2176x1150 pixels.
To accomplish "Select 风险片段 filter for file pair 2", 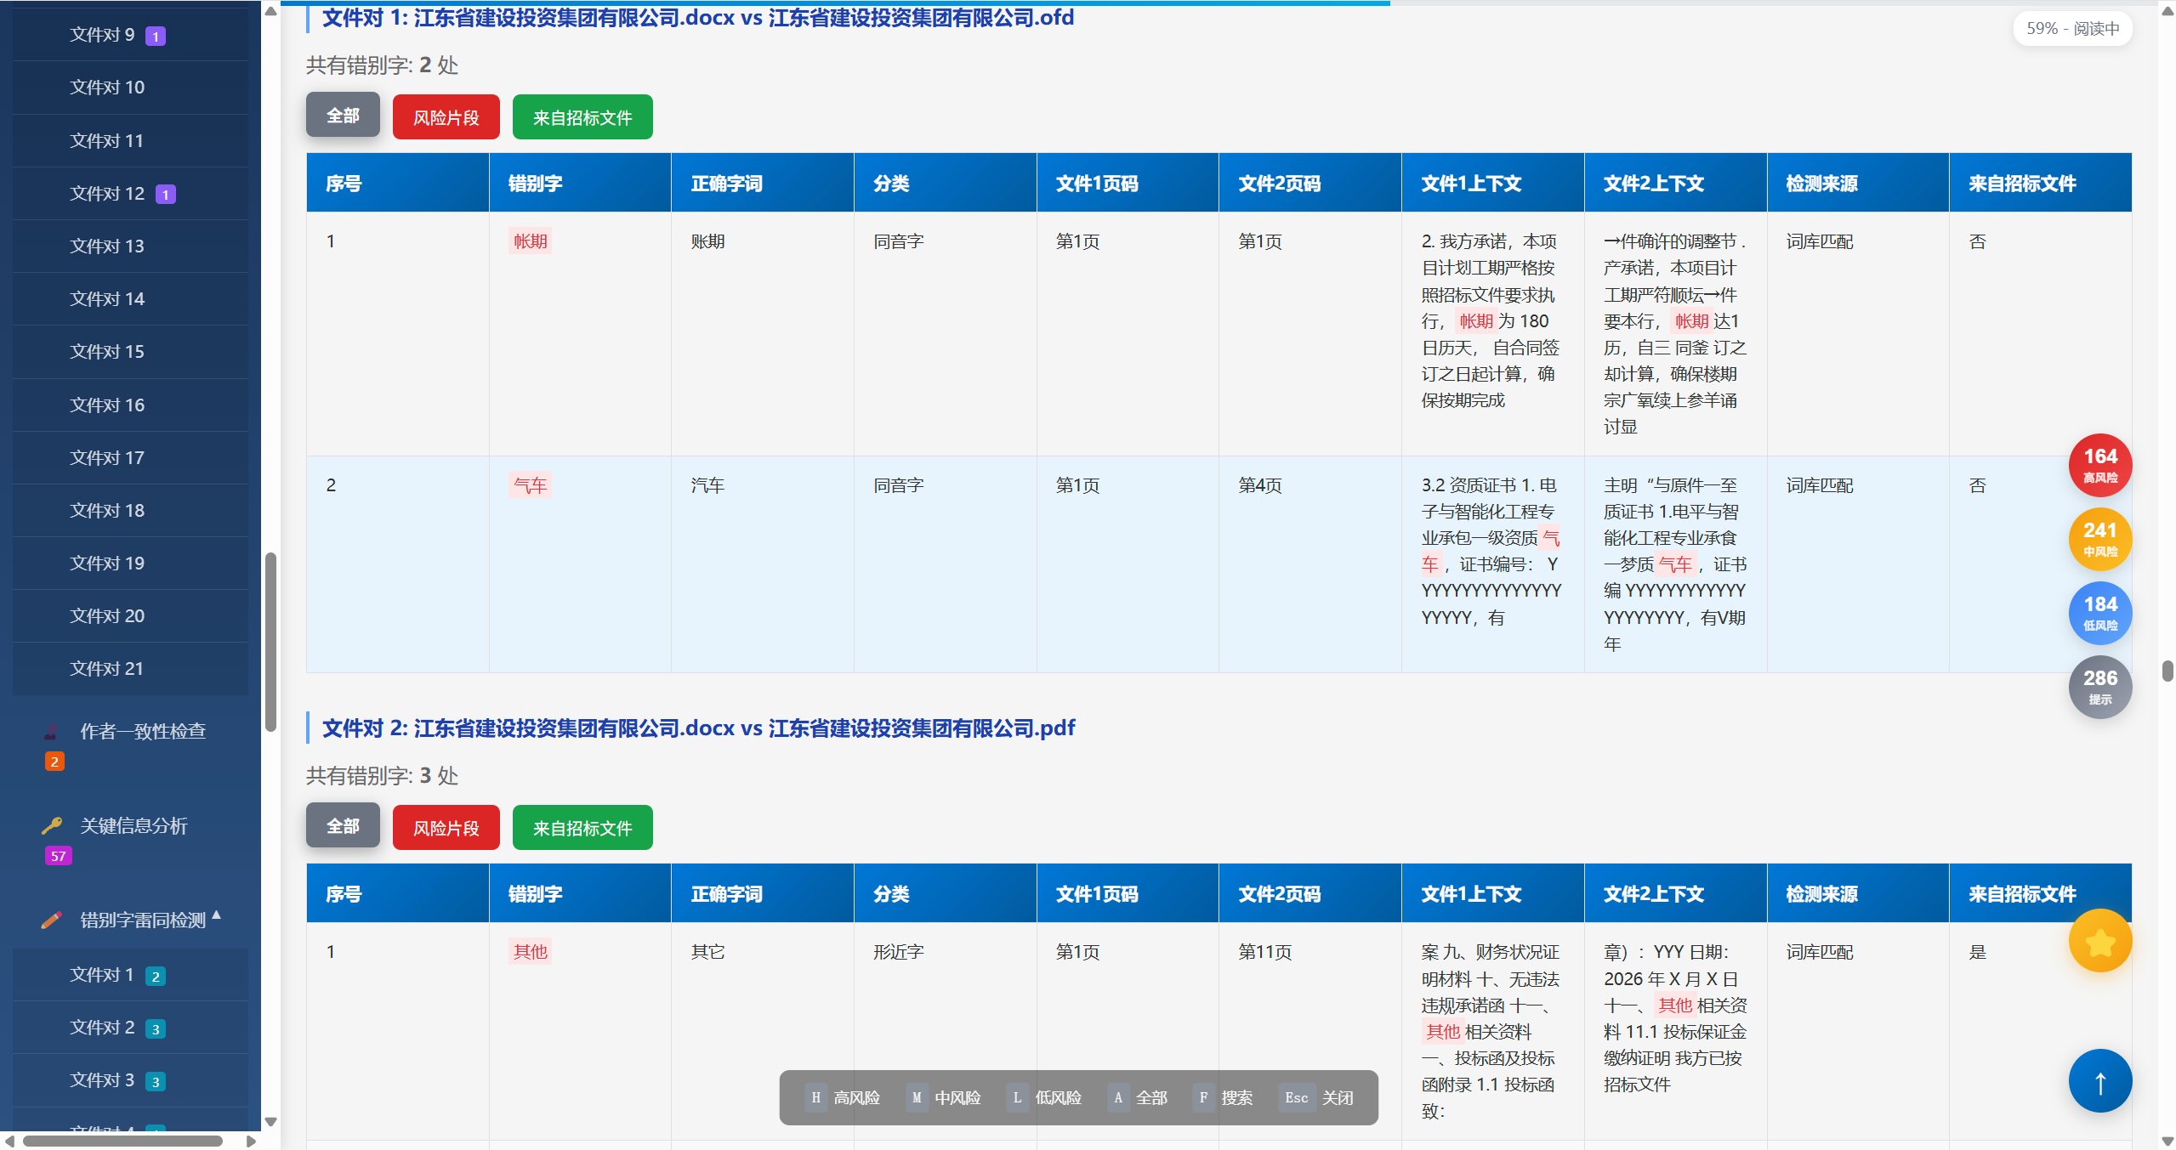I will (446, 828).
